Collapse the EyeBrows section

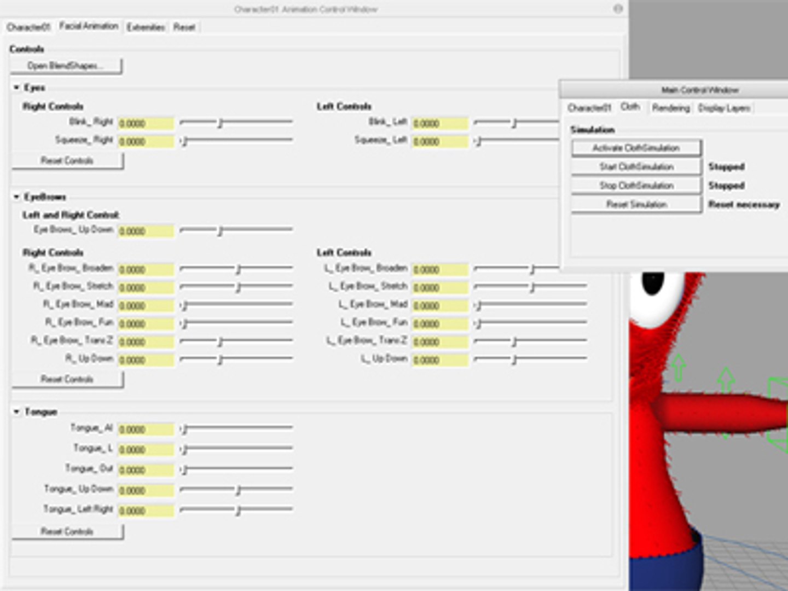click(x=16, y=196)
